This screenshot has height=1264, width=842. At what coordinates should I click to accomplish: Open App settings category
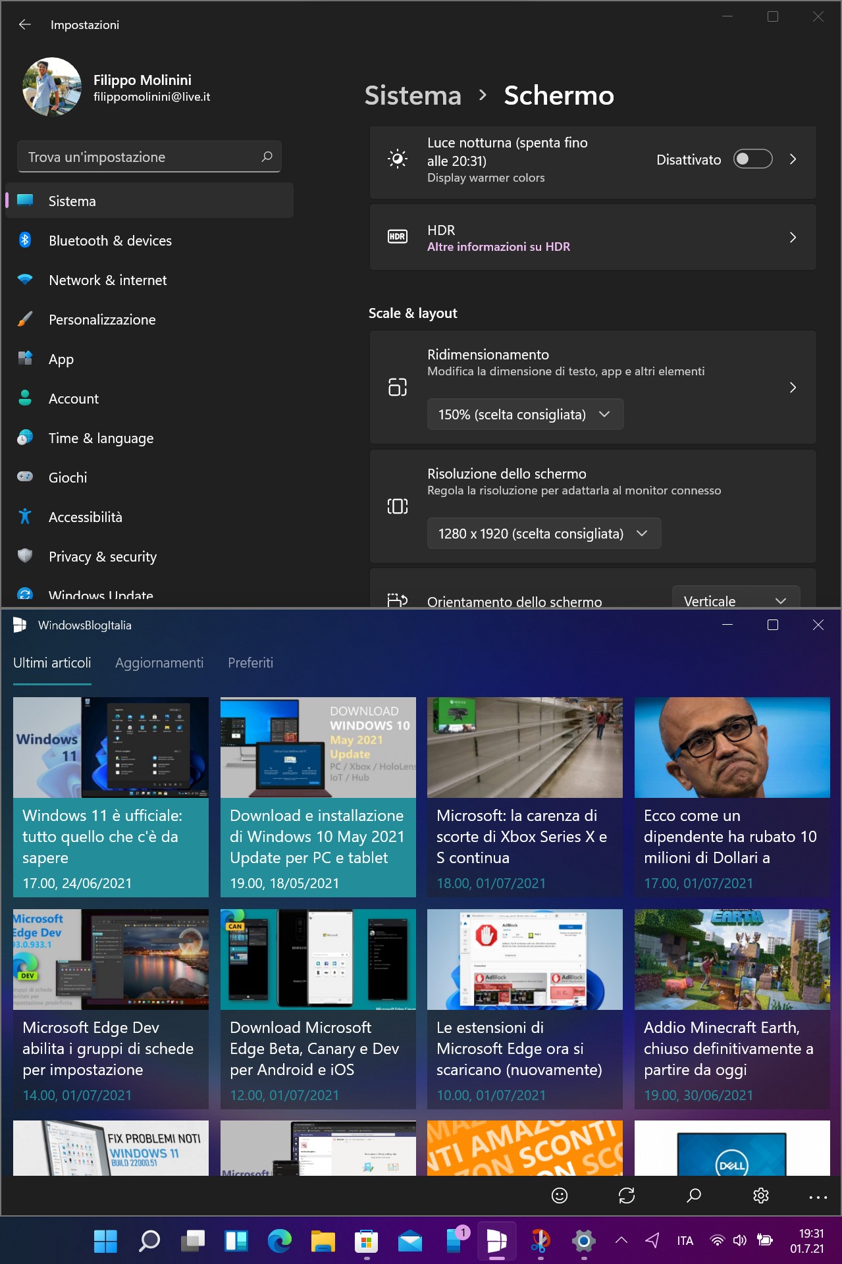tap(149, 359)
